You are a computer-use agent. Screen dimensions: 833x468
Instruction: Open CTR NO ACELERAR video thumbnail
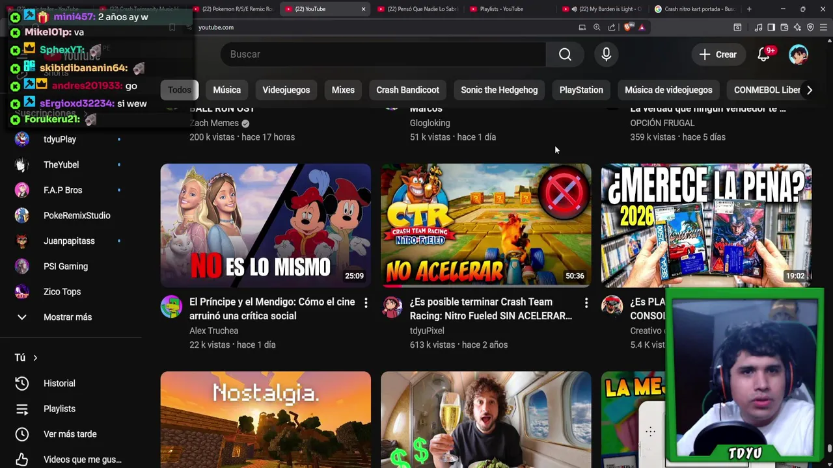[x=486, y=226]
